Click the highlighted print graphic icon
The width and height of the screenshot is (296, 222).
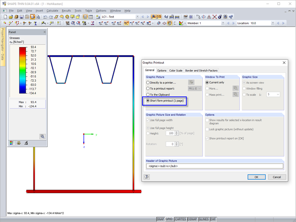[x=32, y=17]
